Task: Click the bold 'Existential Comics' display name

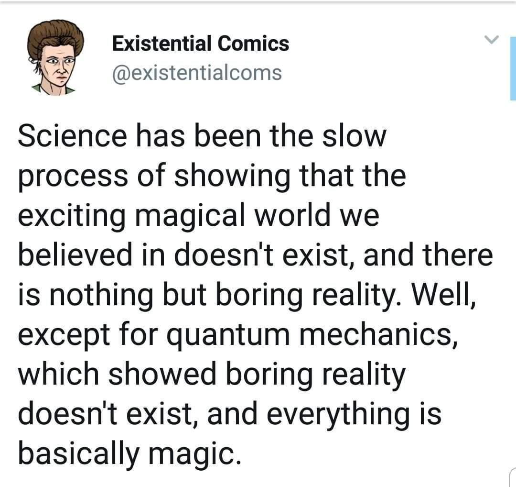Action: point(200,44)
